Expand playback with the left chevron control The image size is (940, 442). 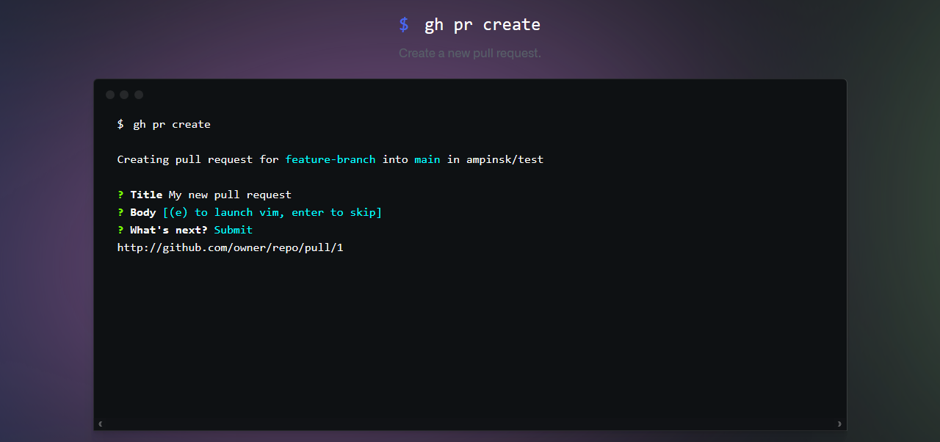[100, 423]
